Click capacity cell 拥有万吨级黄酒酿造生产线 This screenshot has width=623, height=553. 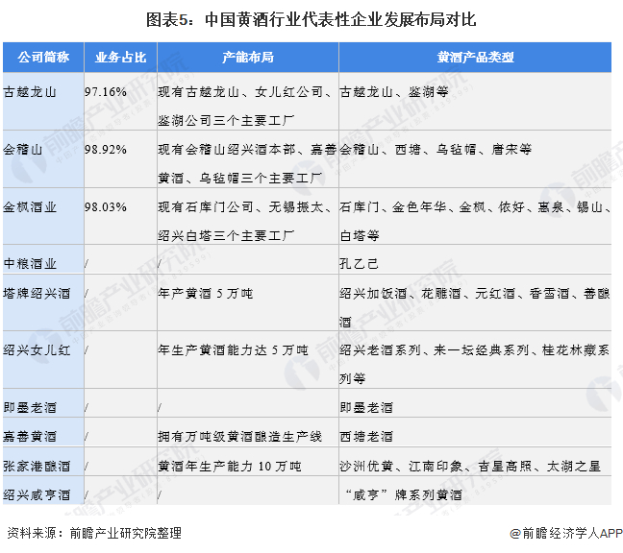click(248, 432)
